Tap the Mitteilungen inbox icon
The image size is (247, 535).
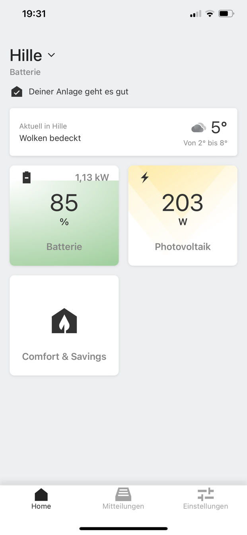click(x=123, y=494)
